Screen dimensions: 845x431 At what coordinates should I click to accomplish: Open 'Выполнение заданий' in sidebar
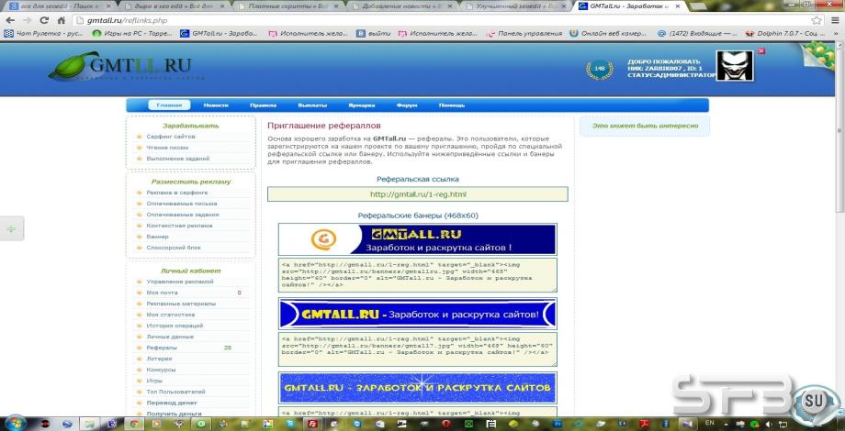(178, 159)
